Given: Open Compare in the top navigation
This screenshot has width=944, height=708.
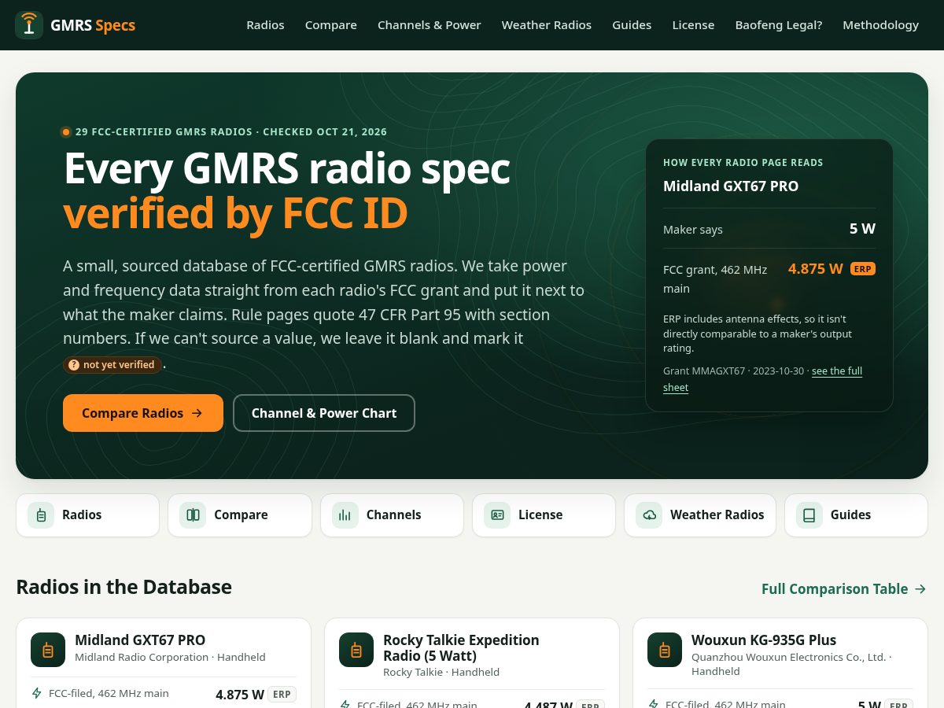Looking at the screenshot, I should tap(331, 25).
